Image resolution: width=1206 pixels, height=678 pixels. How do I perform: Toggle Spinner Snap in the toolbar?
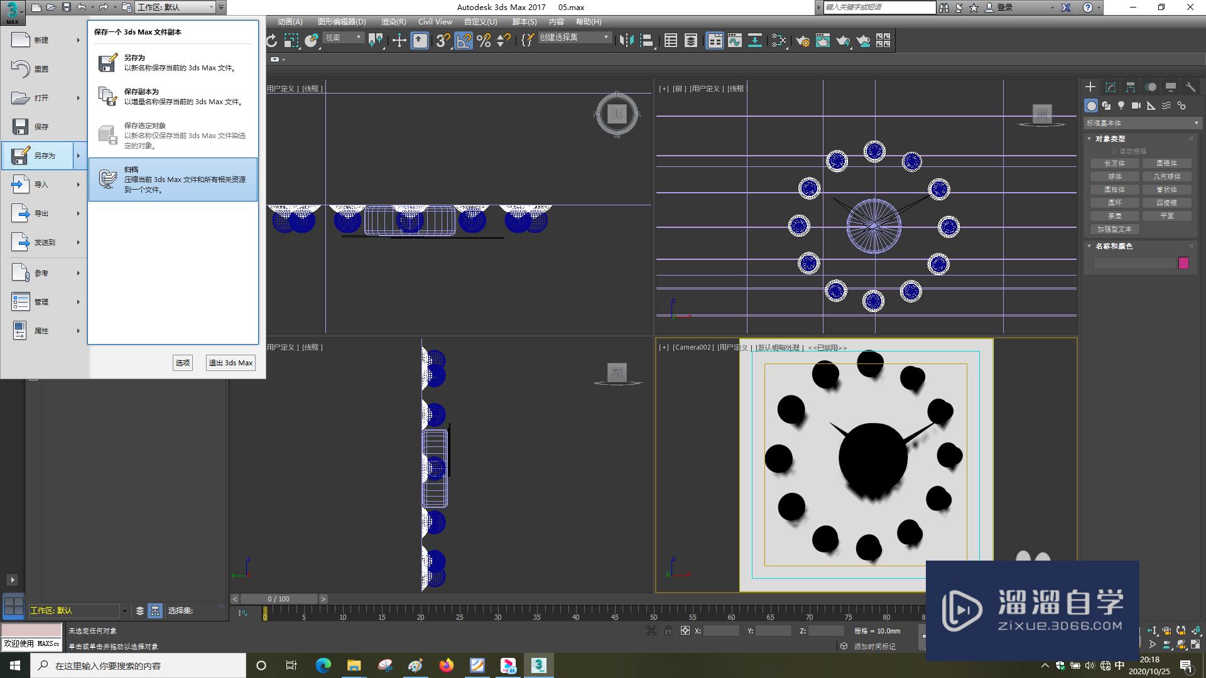[503, 41]
